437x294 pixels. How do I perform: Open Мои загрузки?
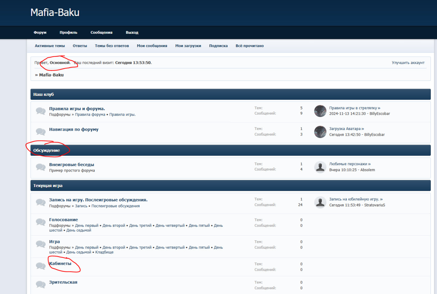[x=188, y=46]
